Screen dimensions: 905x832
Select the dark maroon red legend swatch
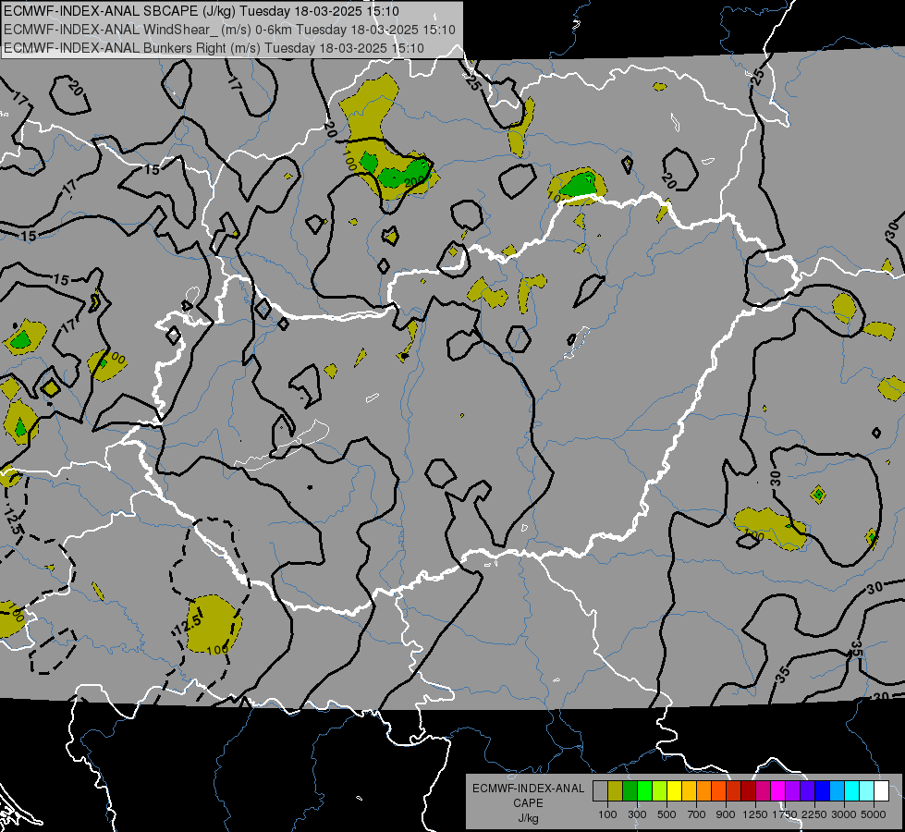click(749, 790)
